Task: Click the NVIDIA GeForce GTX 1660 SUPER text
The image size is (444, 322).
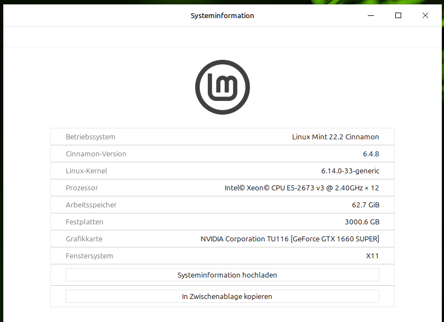Action: [289, 239]
